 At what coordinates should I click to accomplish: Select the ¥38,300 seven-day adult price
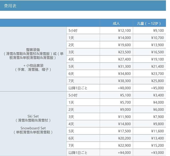pyautogui.click(x=124, y=81)
